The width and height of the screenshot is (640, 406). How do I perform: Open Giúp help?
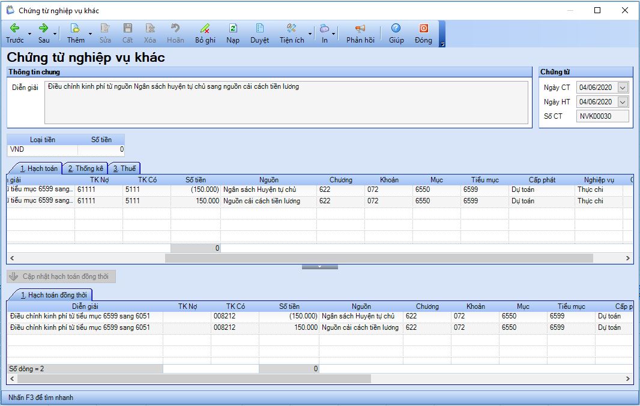396,33
